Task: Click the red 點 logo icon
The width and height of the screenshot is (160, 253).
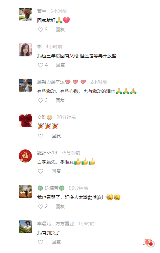Action: pos(149,243)
